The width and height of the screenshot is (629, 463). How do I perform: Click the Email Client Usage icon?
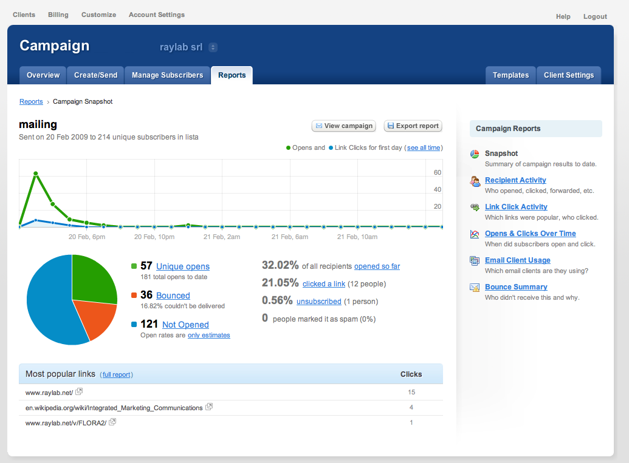(x=475, y=261)
